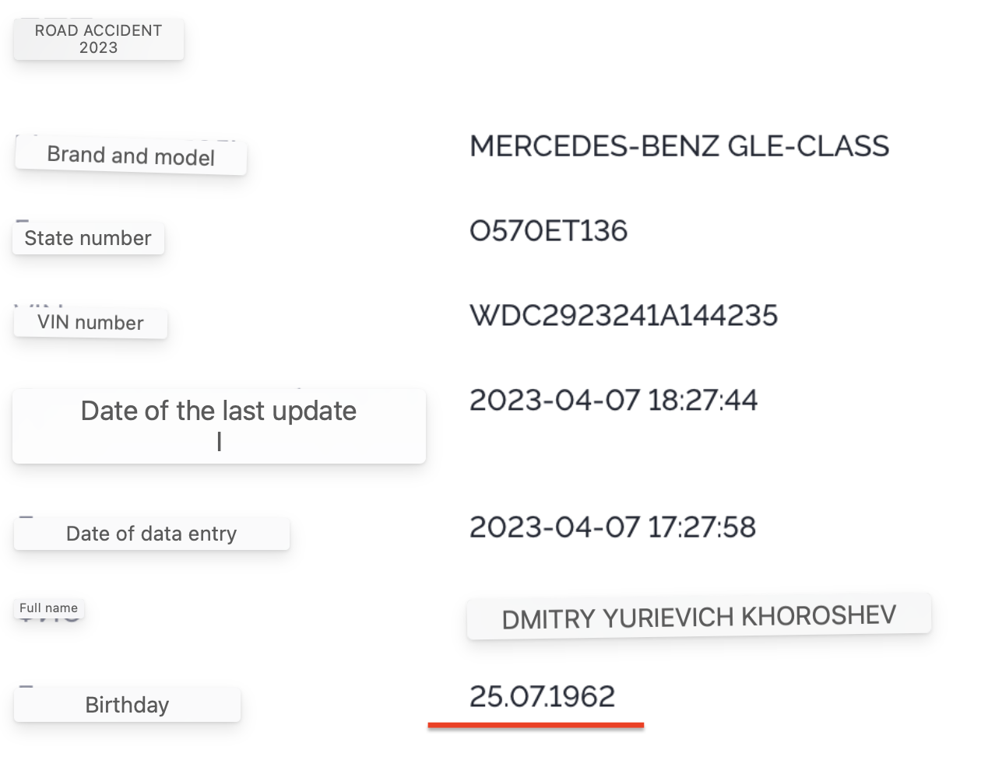981x767 pixels.
Task: Select the state number value O570ET136
Action: tap(548, 231)
